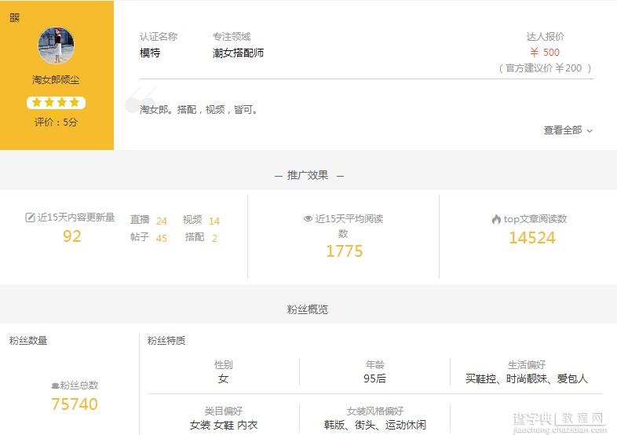Click the total fans number 75740
This screenshot has width=617, height=435.
point(75,404)
